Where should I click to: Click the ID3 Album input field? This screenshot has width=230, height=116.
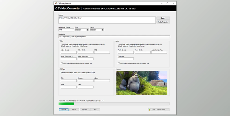[102, 81]
